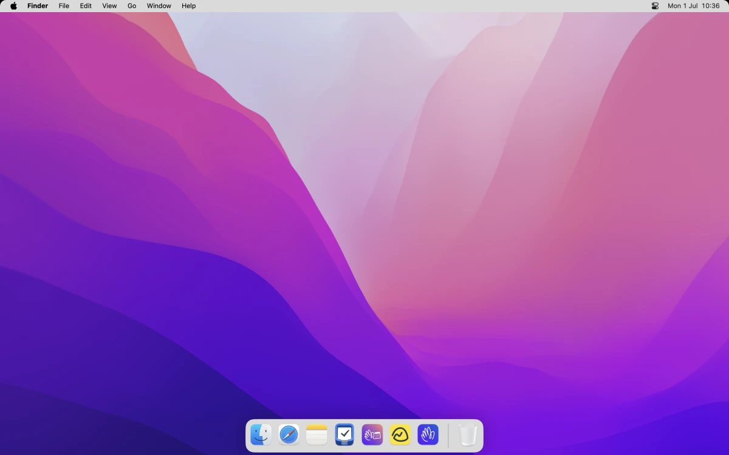This screenshot has width=729, height=455.
Task: Open the Edit menu
Action: [85, 6]
